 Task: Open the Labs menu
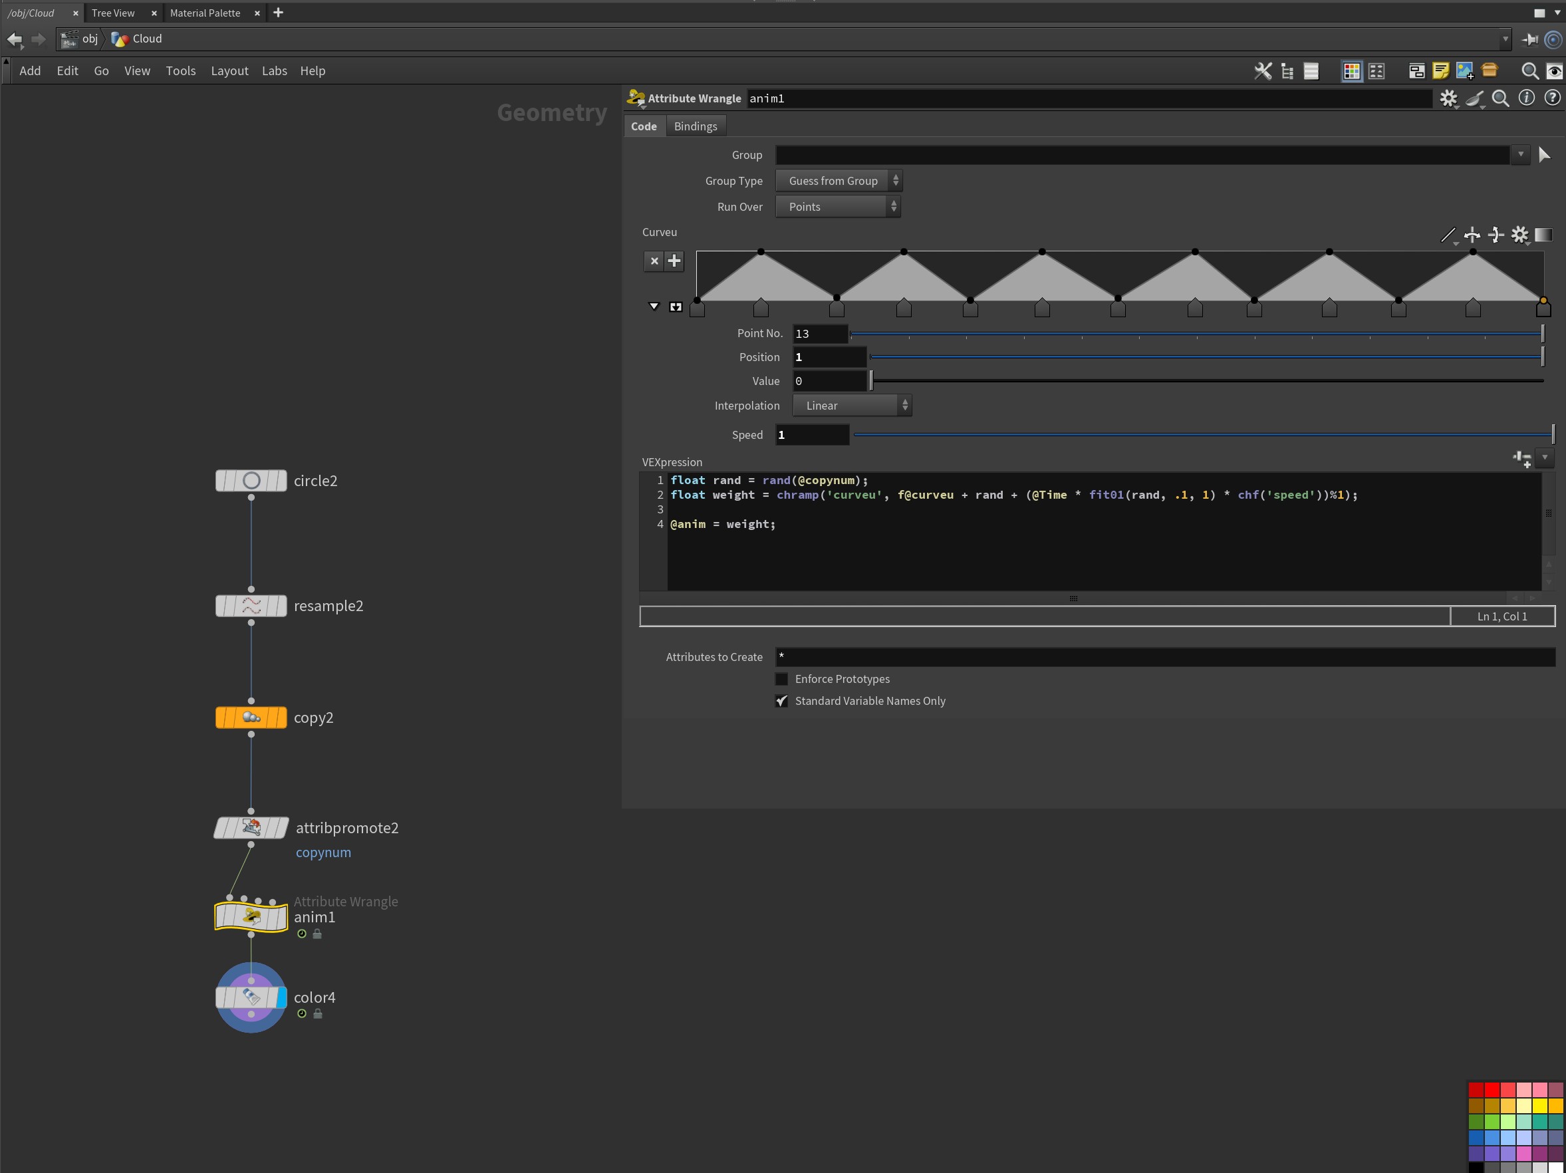274,70
